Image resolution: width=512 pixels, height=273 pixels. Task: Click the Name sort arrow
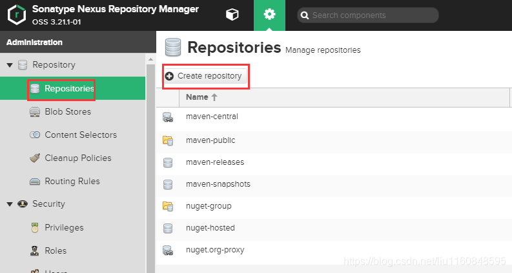[214, 97]
